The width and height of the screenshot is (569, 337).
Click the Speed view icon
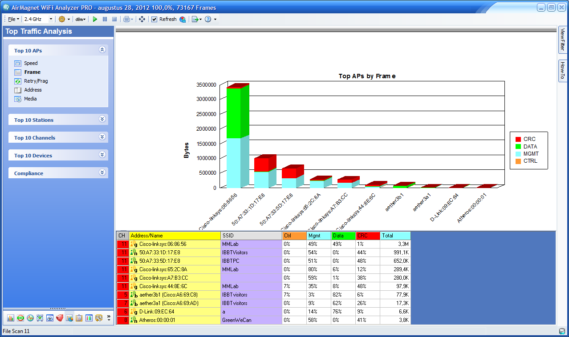pyautogui.click(x=18, y=63)
